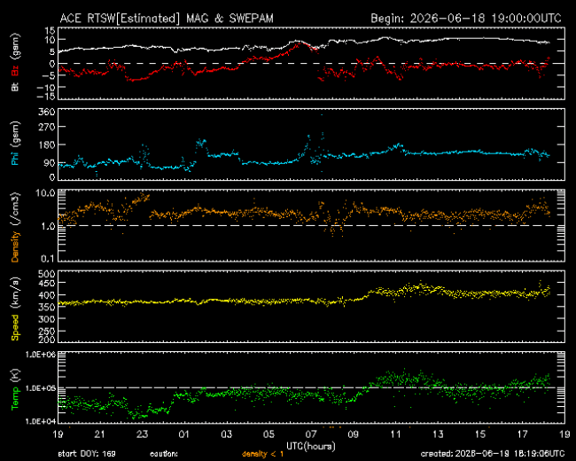Click the 'ACE RTSW[Estimated] MAG & SWEPAM' title
The height and width of the screenshot is (461, 576).
[167, 19]
